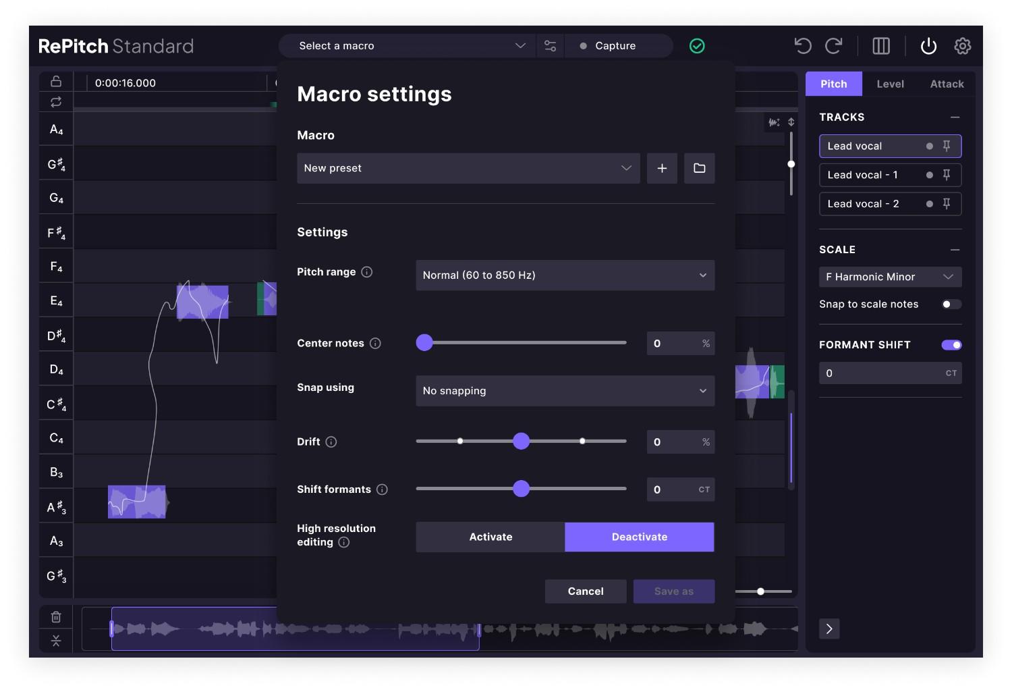The width and height of the screenshot is (1012, 690).
Task: Enable Snap to scale notes
Action: (951, 304)
